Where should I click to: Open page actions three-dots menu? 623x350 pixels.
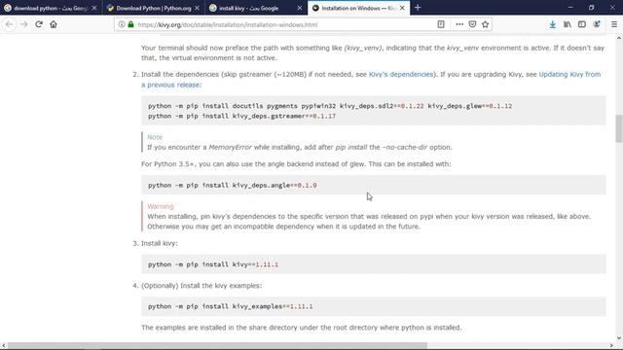point(459,24)
